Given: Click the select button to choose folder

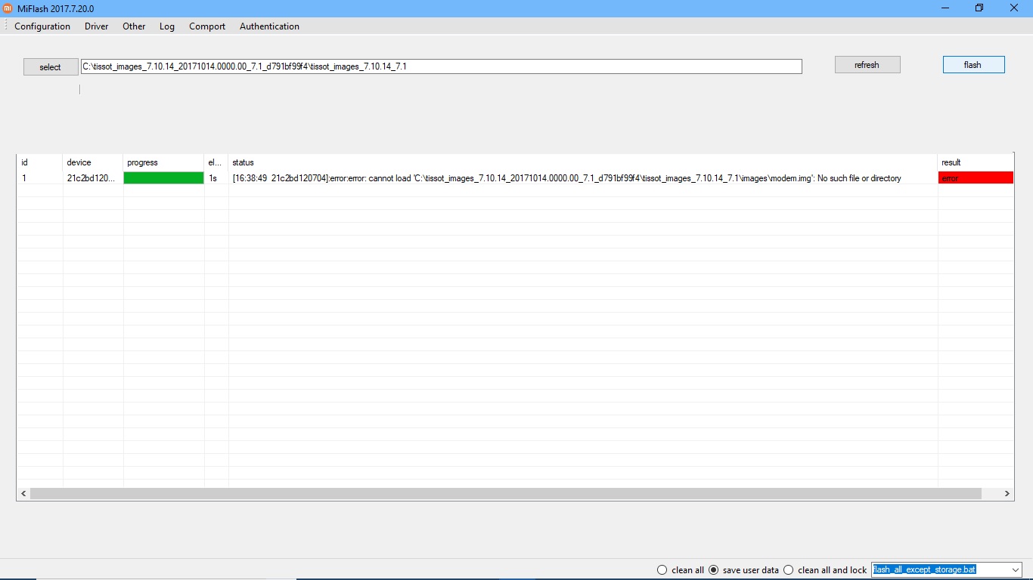Looking at the screenshot, I should click(51, 67).
